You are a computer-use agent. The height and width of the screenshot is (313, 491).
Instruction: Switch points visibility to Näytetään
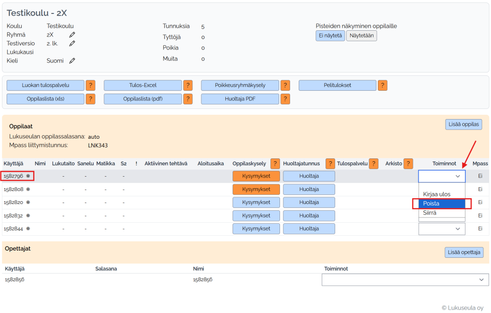361,36
